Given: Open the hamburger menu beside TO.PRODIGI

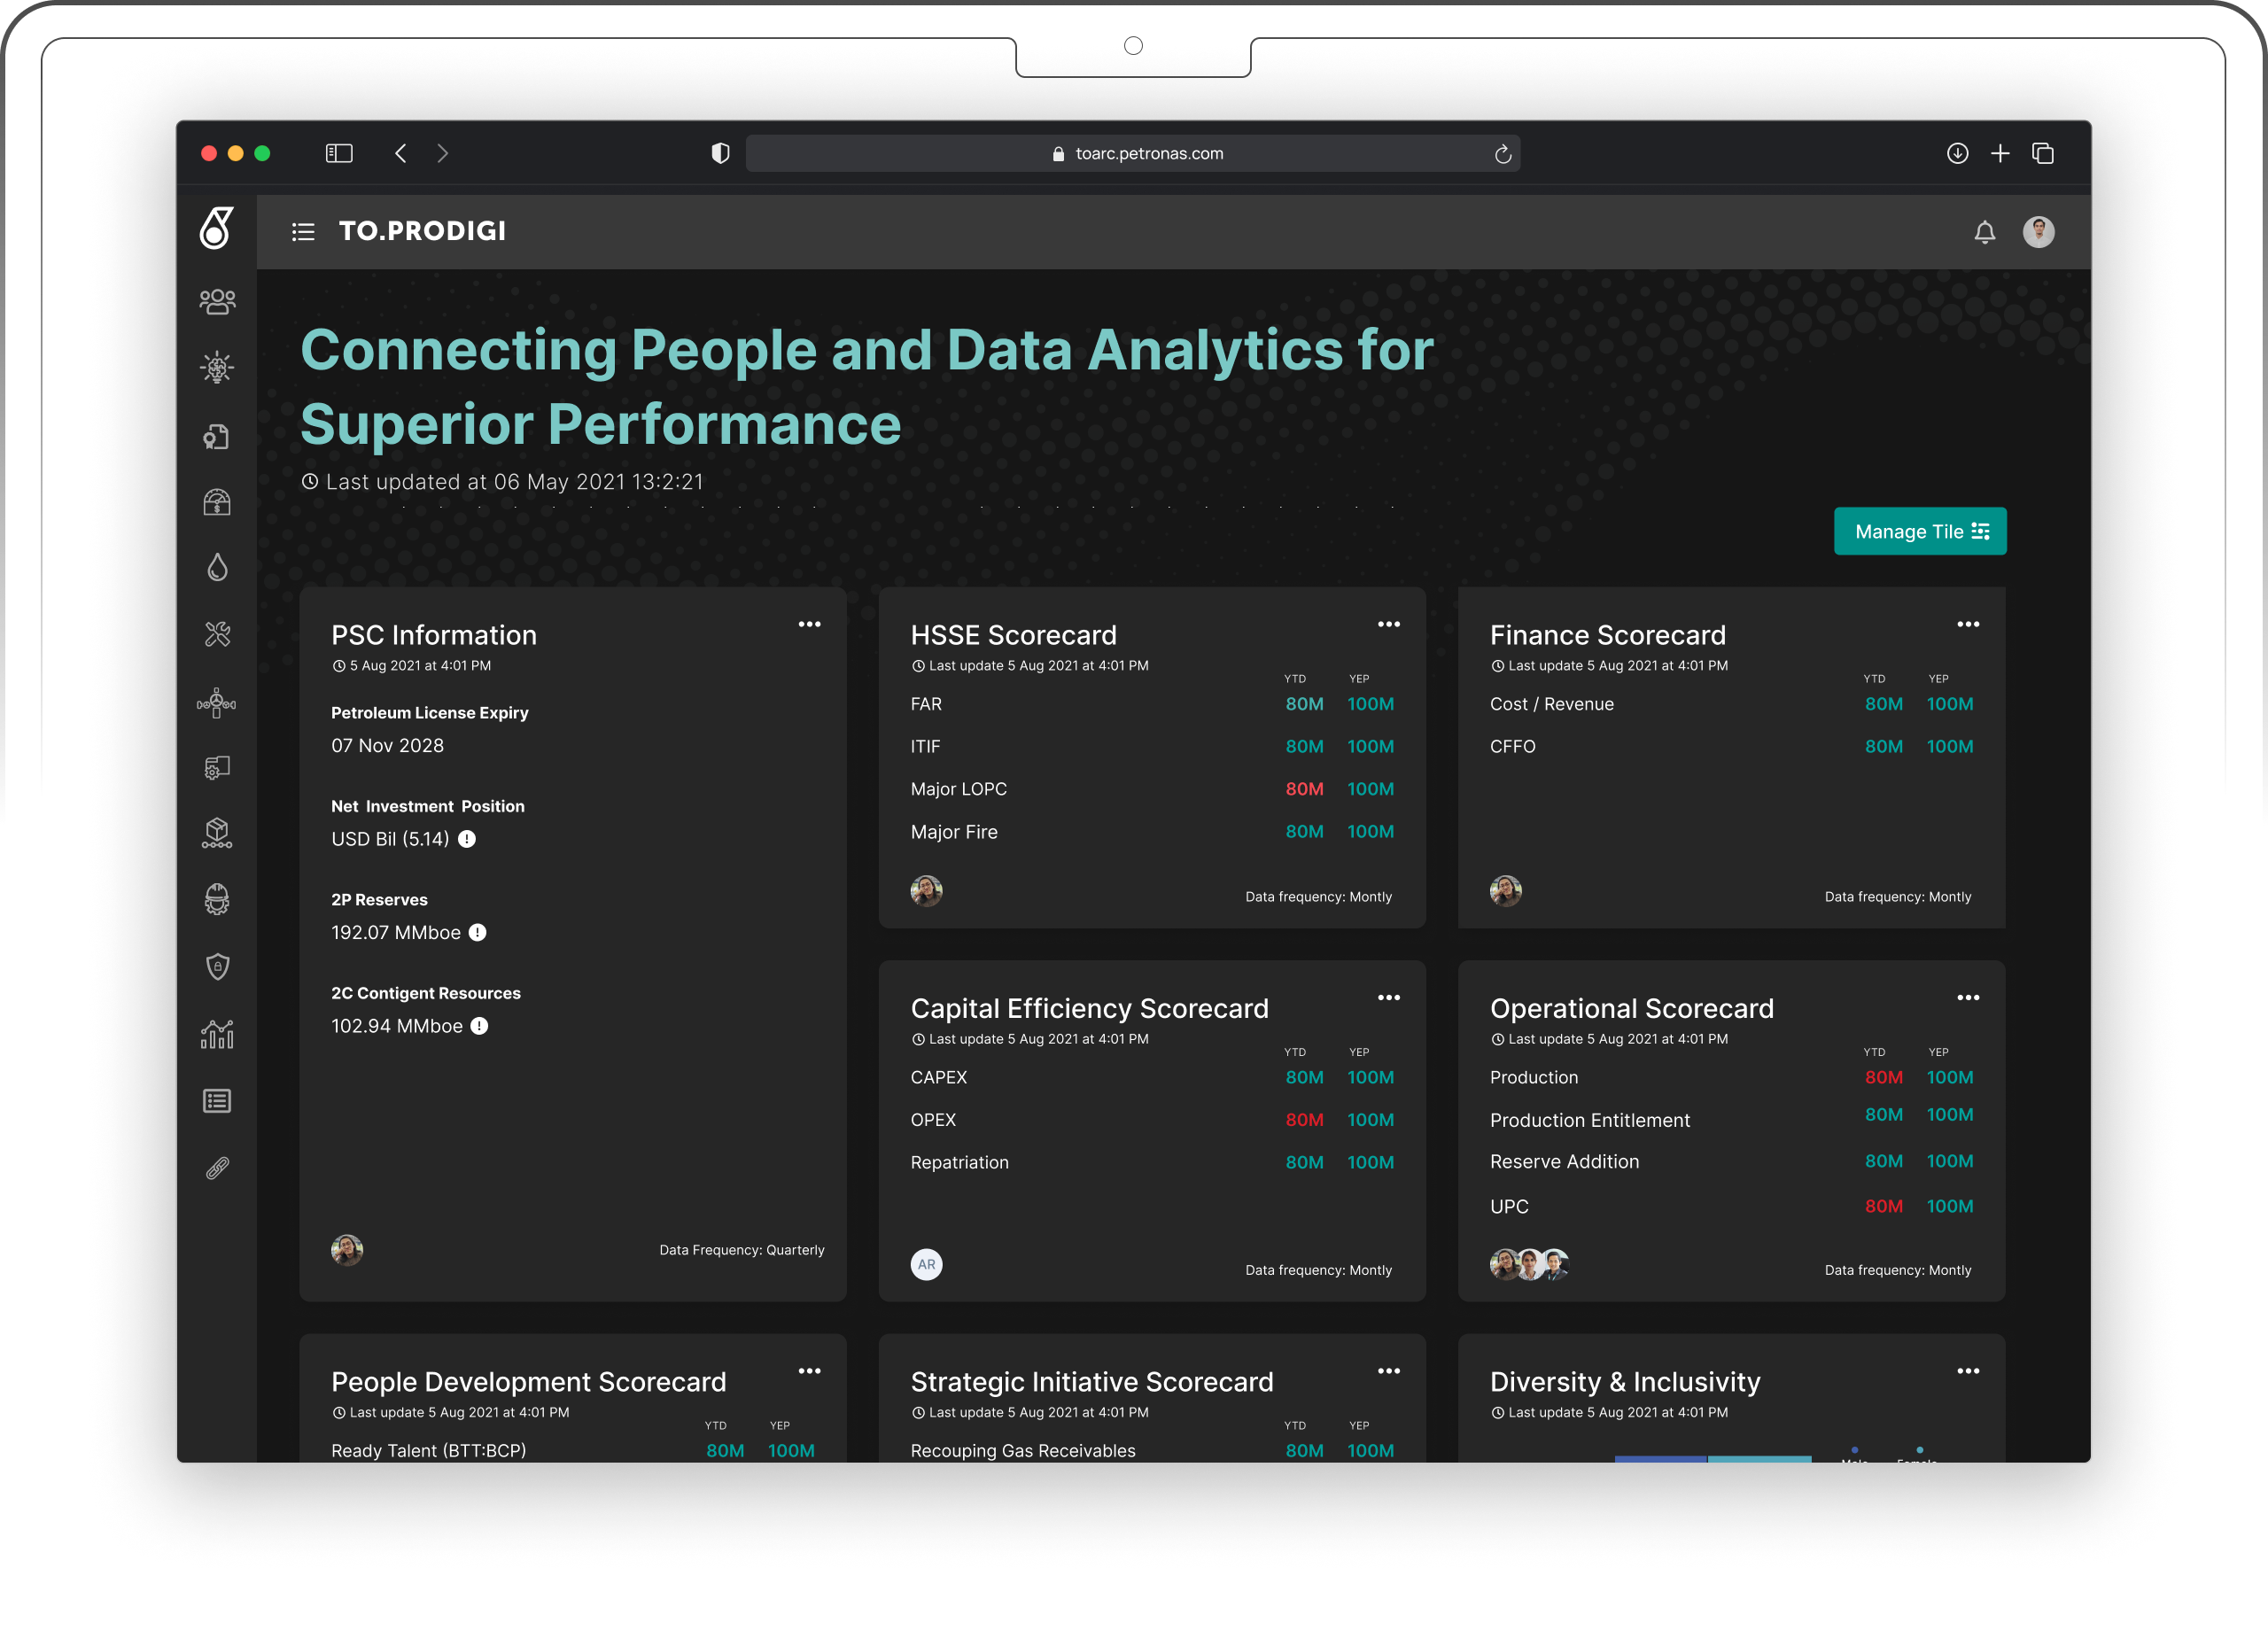Looking at the screenshot, I should (303, 232).
